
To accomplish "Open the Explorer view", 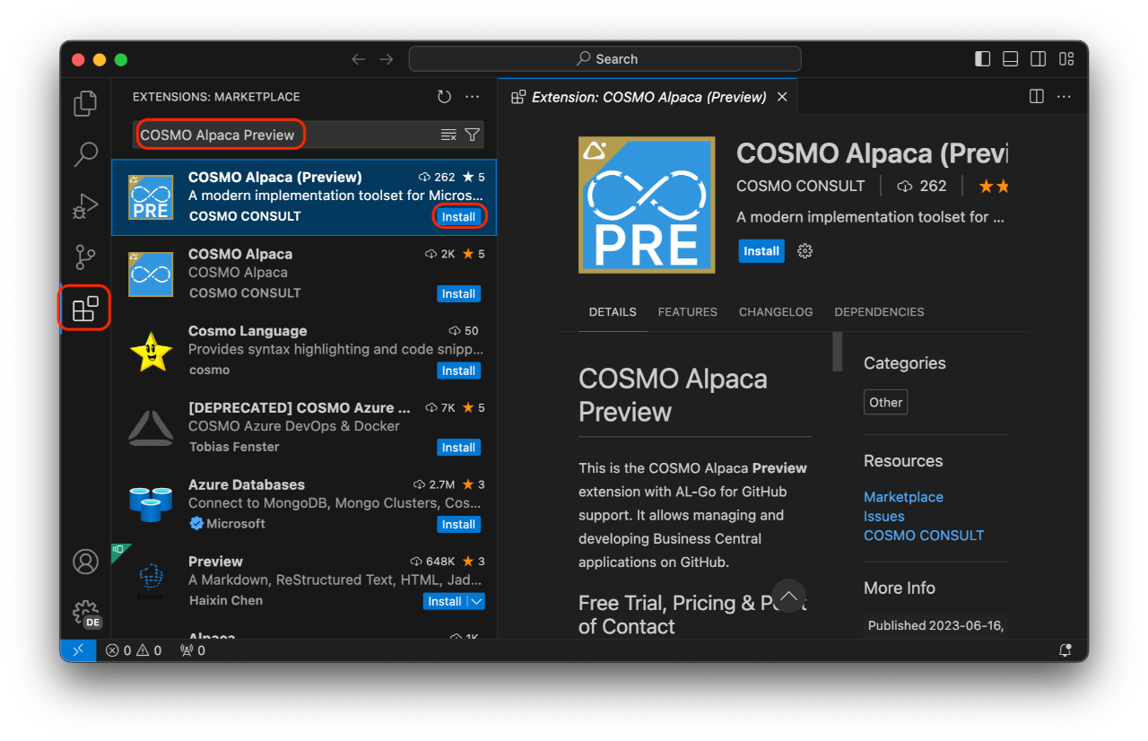I will pos(83,102).
